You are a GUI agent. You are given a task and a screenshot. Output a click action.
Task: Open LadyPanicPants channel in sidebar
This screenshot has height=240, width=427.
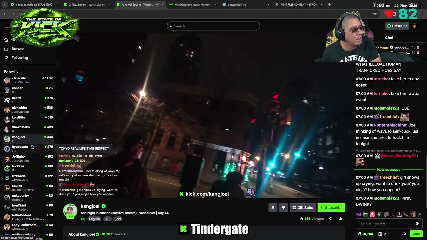(28, 227)
